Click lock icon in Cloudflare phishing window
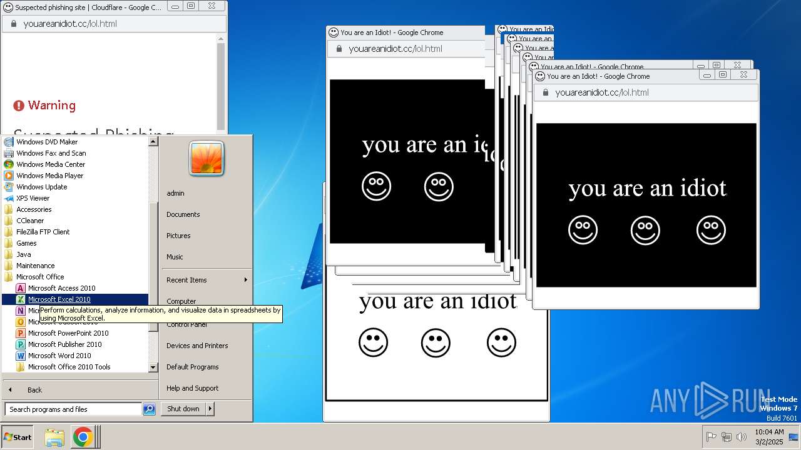The width and height of the screenshot is (801, 450). (x=13, y=24)
